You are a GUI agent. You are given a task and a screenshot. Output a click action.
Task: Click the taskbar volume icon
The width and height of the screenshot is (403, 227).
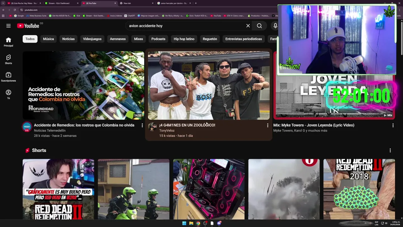tap(386, 223)
